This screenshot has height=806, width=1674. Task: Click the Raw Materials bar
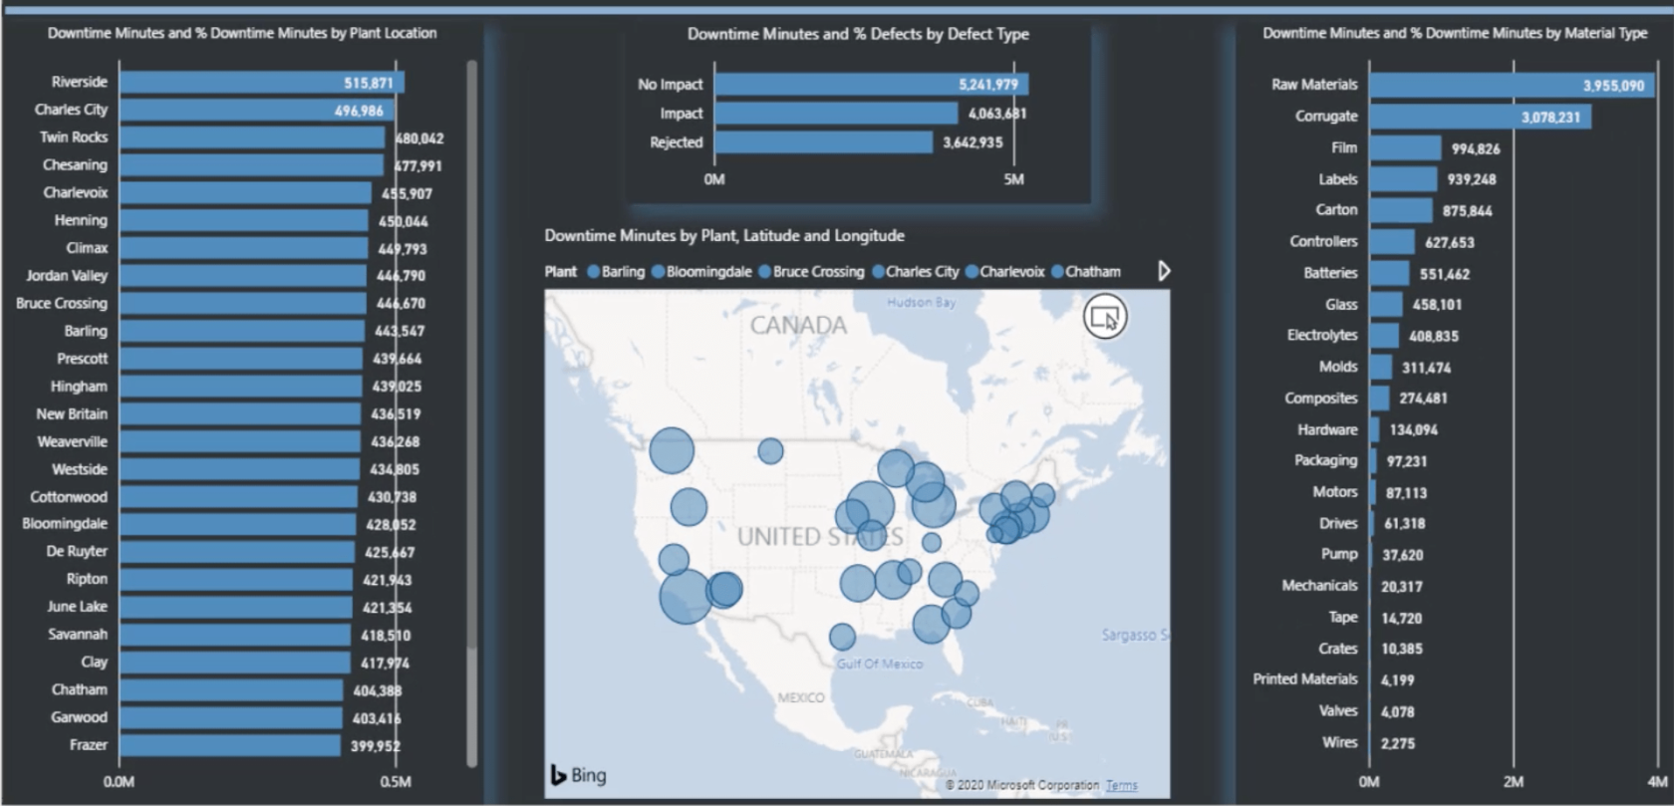1513,85
